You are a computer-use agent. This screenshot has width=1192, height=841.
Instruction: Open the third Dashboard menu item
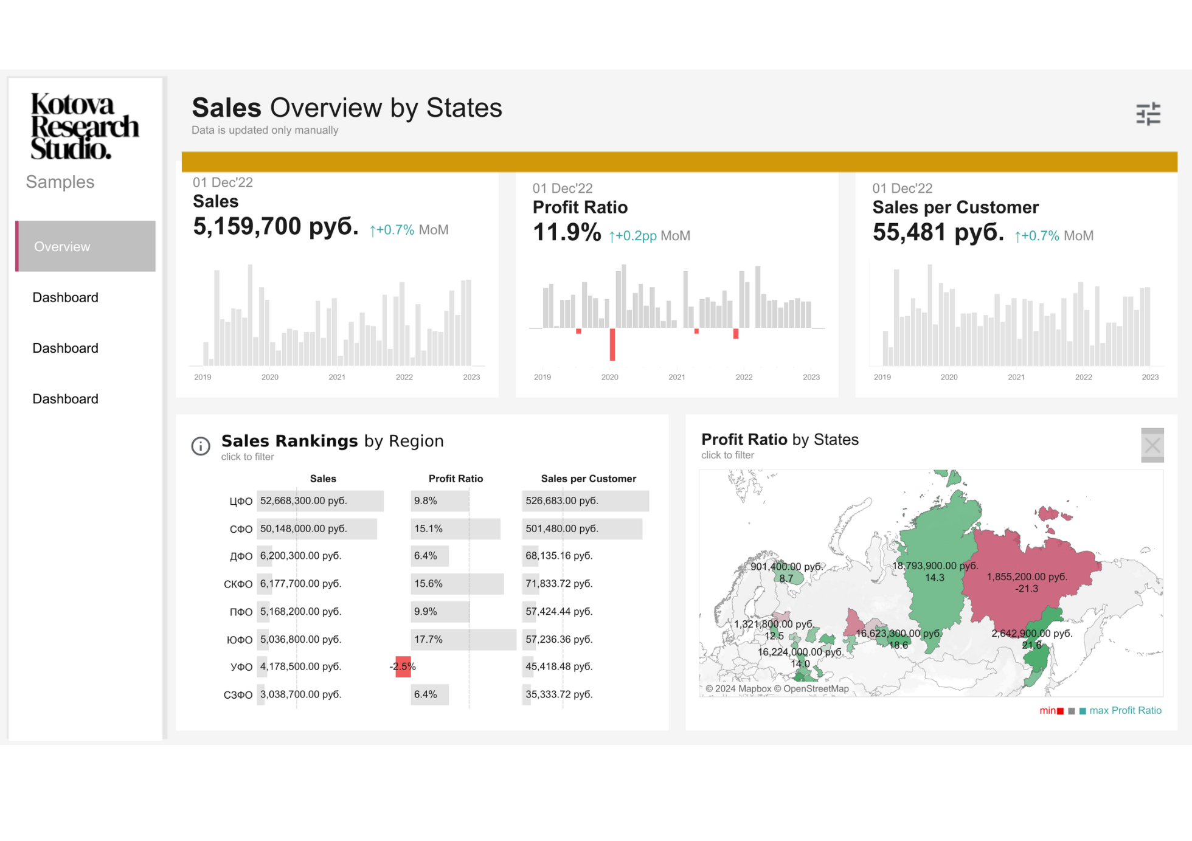coord(65,399)
